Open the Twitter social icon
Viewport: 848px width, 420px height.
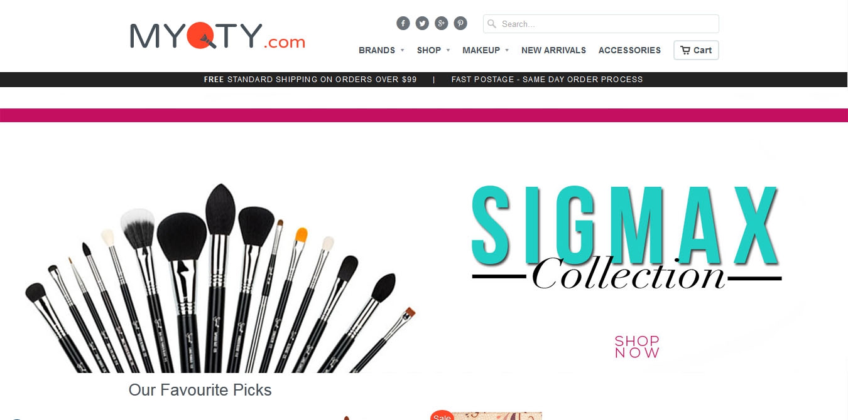point(422,23)
